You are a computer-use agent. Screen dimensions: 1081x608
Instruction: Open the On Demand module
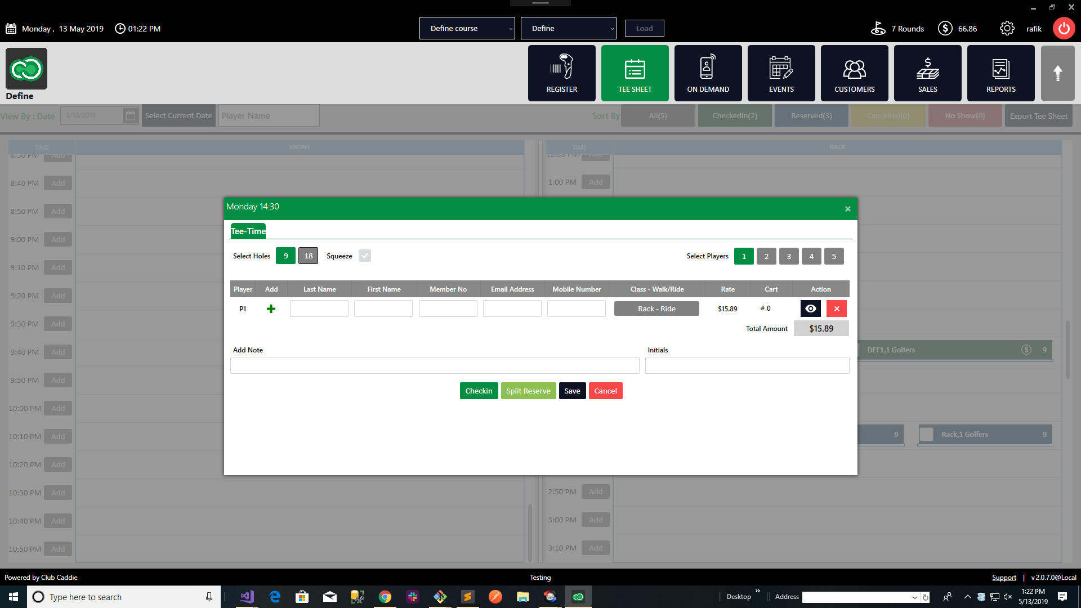(x=708, y=73)
